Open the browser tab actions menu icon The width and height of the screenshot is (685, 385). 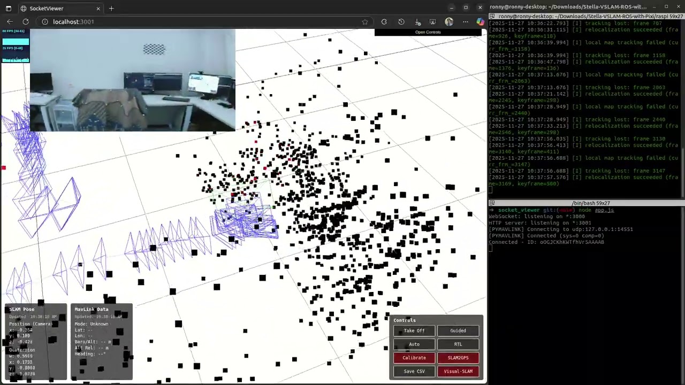point(8,9)
